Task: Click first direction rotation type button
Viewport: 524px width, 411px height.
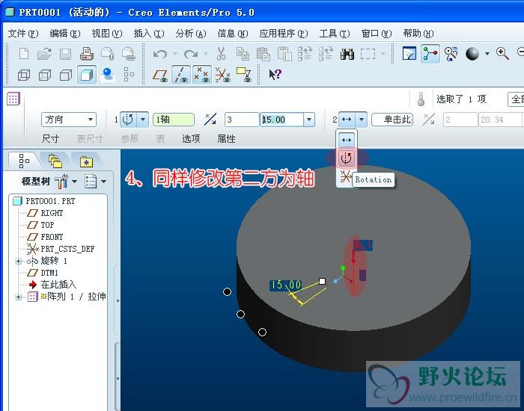Action: (x=128, y=119)
